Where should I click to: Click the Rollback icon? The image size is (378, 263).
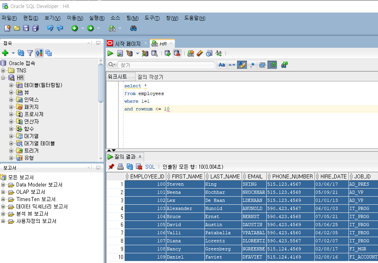point(177,53)
